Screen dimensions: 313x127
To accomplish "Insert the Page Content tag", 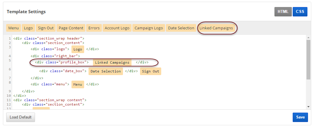I will click(71, 28).
